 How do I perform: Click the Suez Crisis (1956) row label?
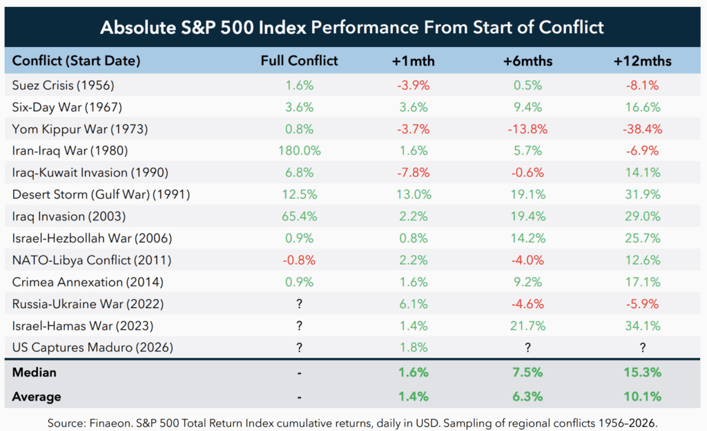[64, 86]
